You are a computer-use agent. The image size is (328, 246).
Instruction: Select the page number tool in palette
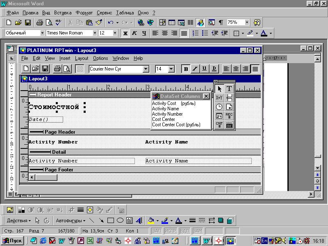(x=229, y=107)
